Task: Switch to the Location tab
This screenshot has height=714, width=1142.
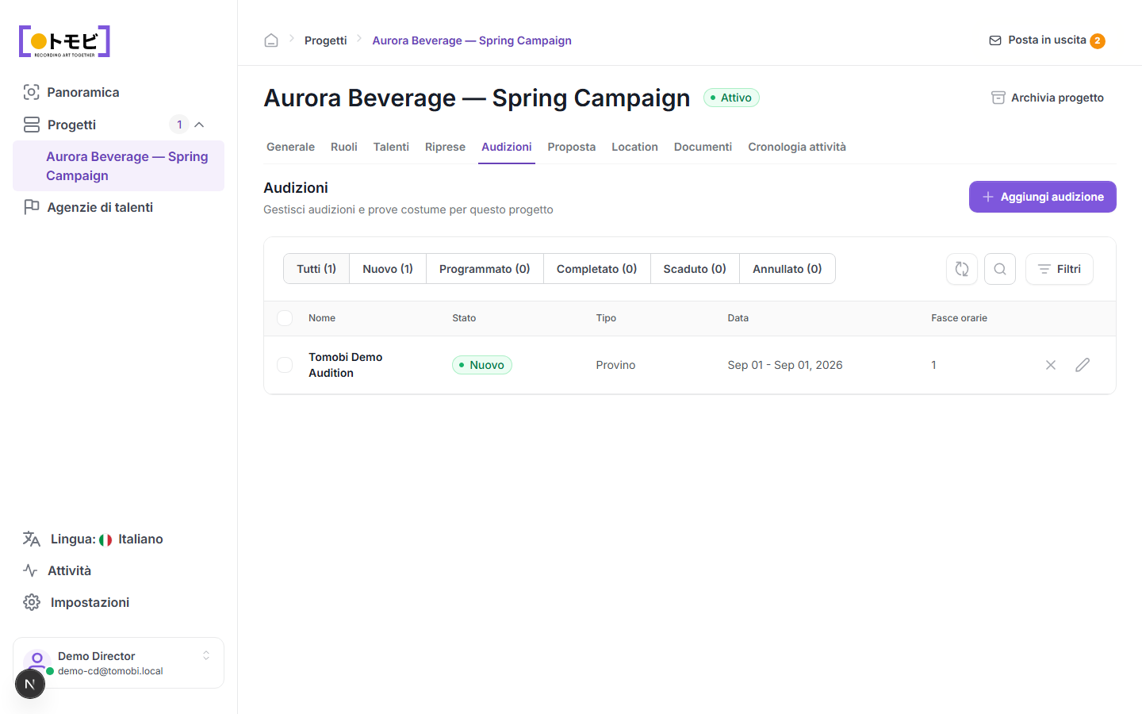Action: (634, 147)
